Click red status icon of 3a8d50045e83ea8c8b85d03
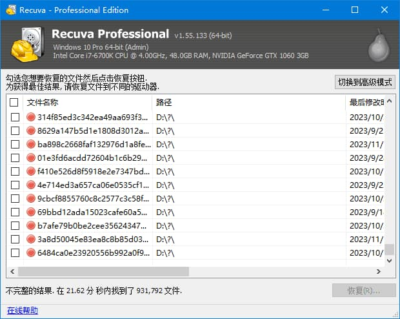Image resolution: width=400 pixels, height=319 pixels. click(31, 239)
